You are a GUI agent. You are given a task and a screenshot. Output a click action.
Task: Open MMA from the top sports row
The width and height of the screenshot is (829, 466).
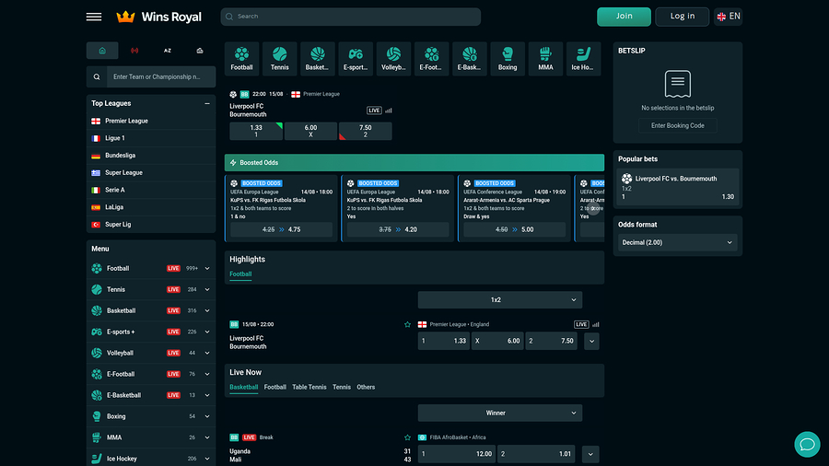pyautogui.click(x=545, y=58)
